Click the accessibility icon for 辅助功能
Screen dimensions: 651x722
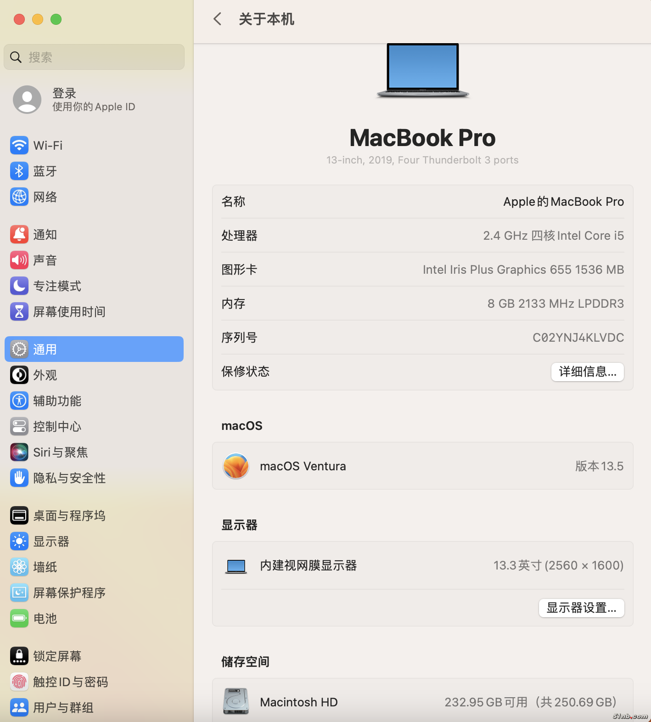click(x=19, y=400)
